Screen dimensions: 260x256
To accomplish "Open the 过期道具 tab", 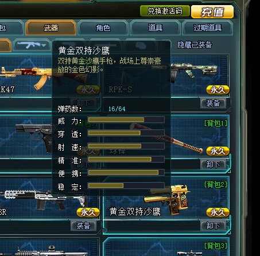I will 208,28.
